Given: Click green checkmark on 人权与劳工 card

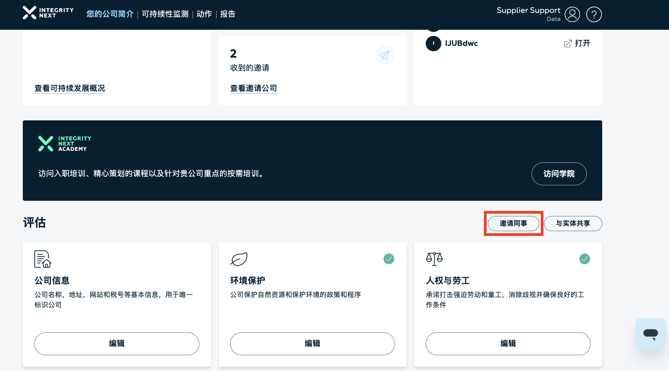Looking at the screenshot, I should (x=585, y=259).
